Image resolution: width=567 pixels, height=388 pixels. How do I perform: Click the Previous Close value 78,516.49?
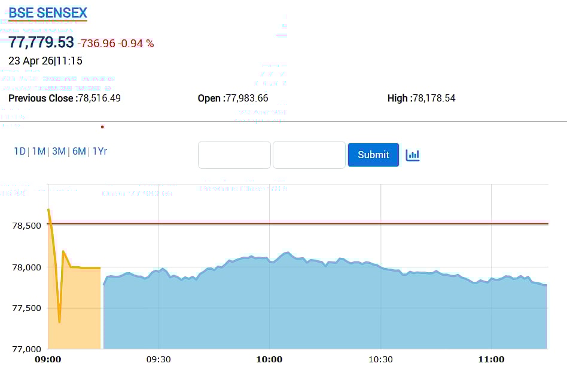pyautogui.click(x=99, y=98)
